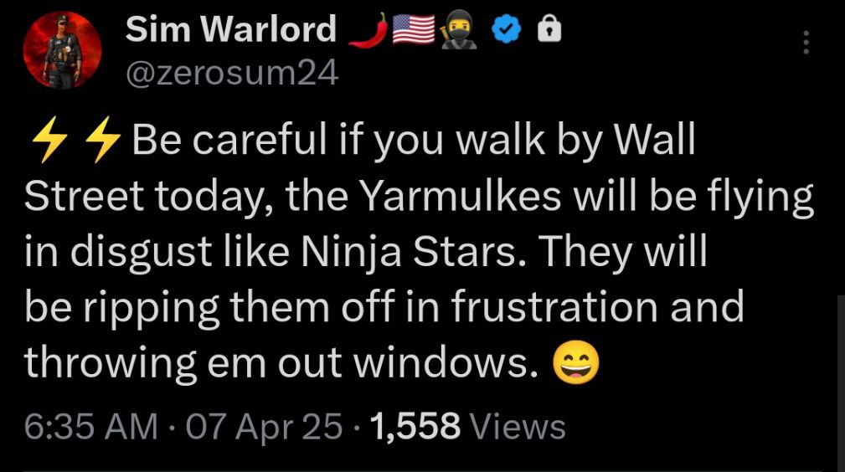Click the word "windows." in the tweet
This screenshot has height=472, width=845.
click(x=446, y=362)
